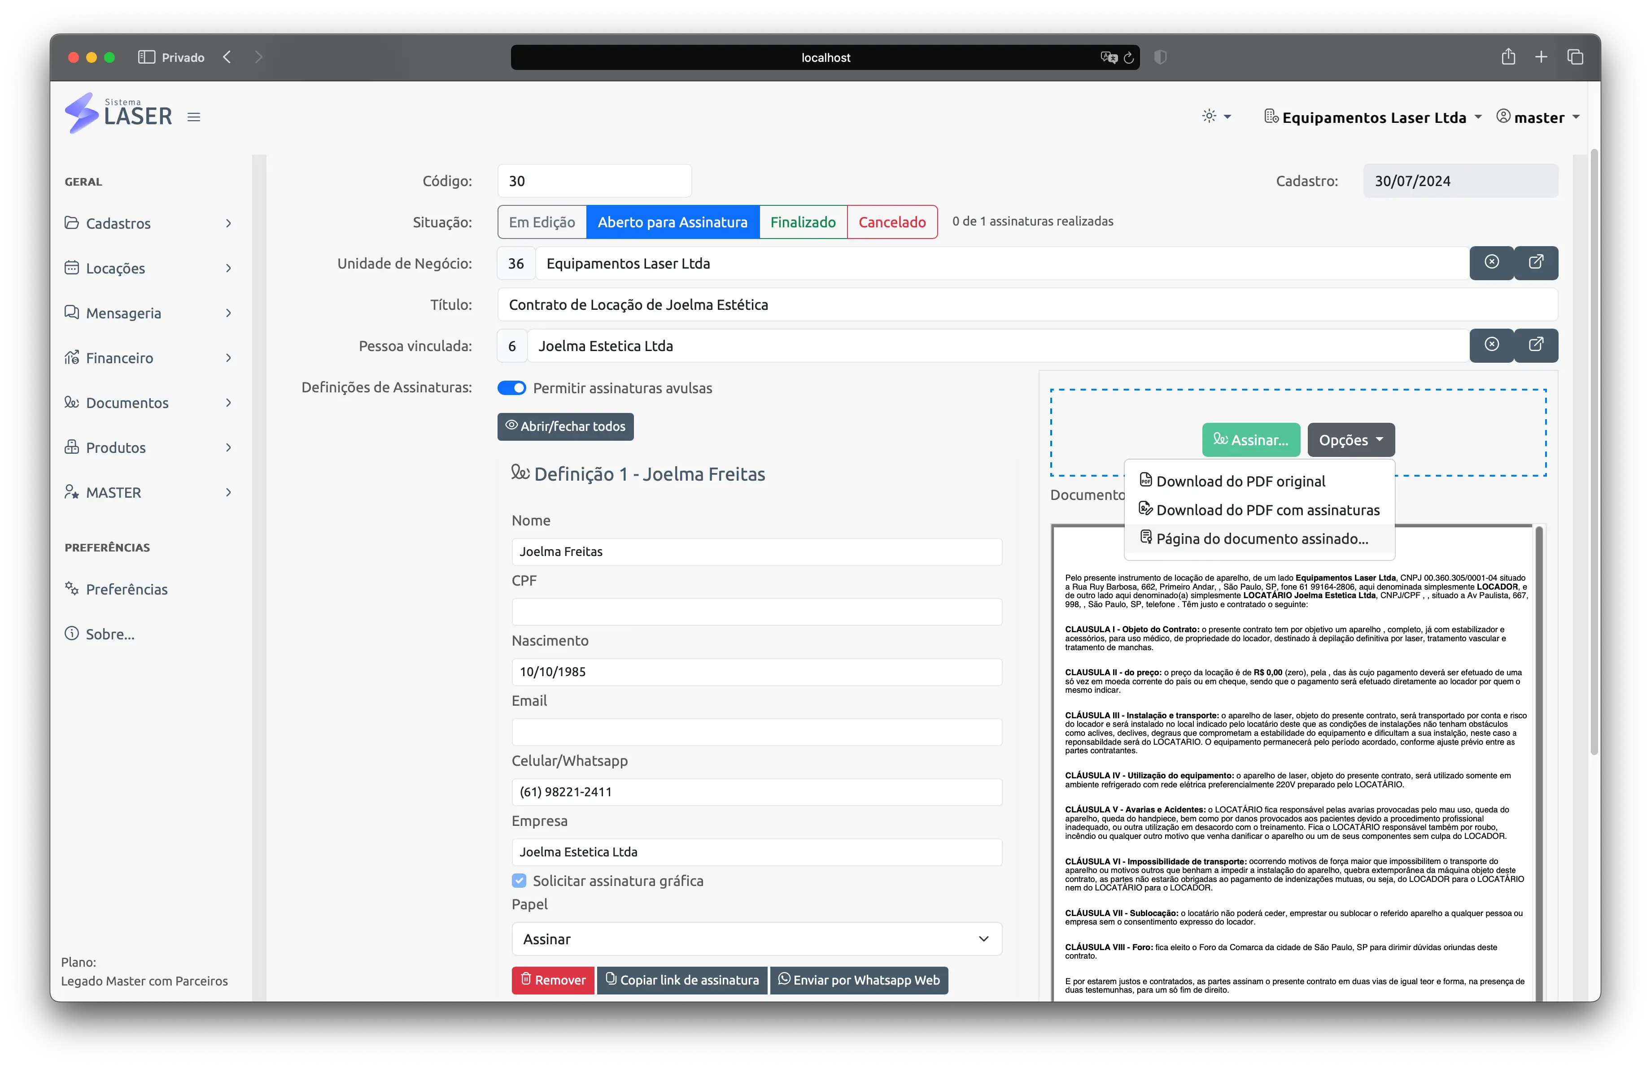Click the browser sidebar toggle icon
1651x1068 pixels.
coord(146,57)
